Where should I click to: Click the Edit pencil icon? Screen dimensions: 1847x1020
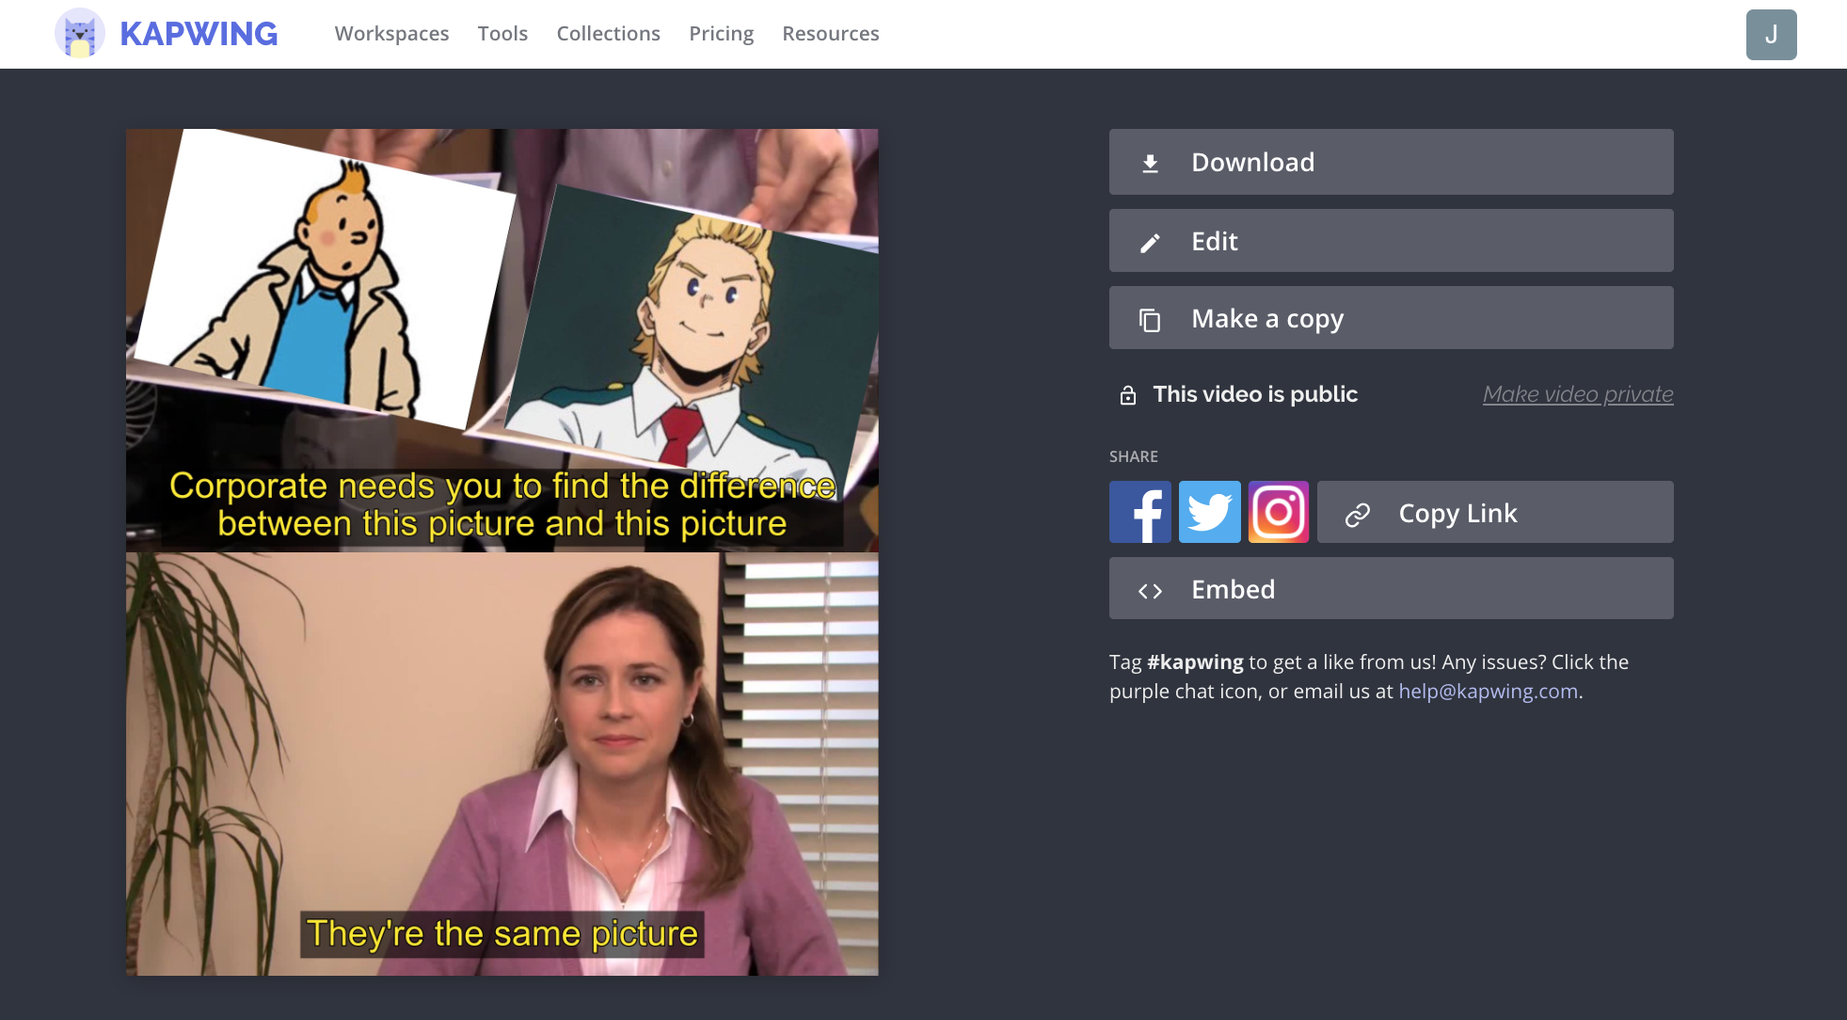(1149, 240)
